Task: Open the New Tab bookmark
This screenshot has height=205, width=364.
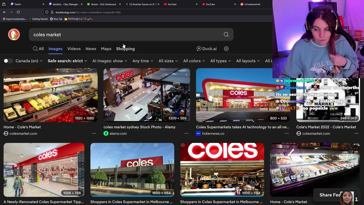Action: click(x=56, y=19)
